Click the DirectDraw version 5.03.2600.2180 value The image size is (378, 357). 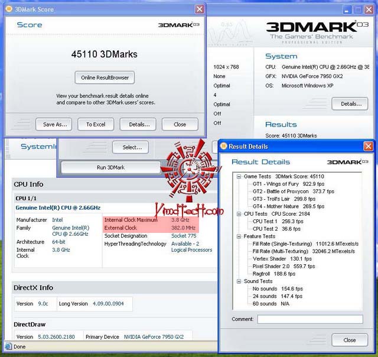56,337
